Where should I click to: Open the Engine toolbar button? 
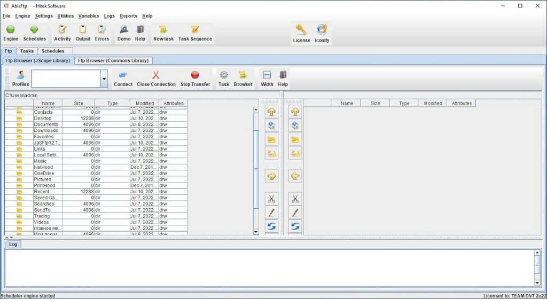pos(11,34)
